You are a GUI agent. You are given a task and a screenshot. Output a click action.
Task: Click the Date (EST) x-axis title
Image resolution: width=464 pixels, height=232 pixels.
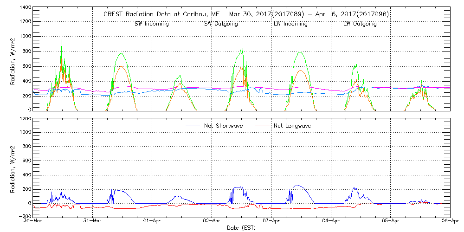point(242,228)
